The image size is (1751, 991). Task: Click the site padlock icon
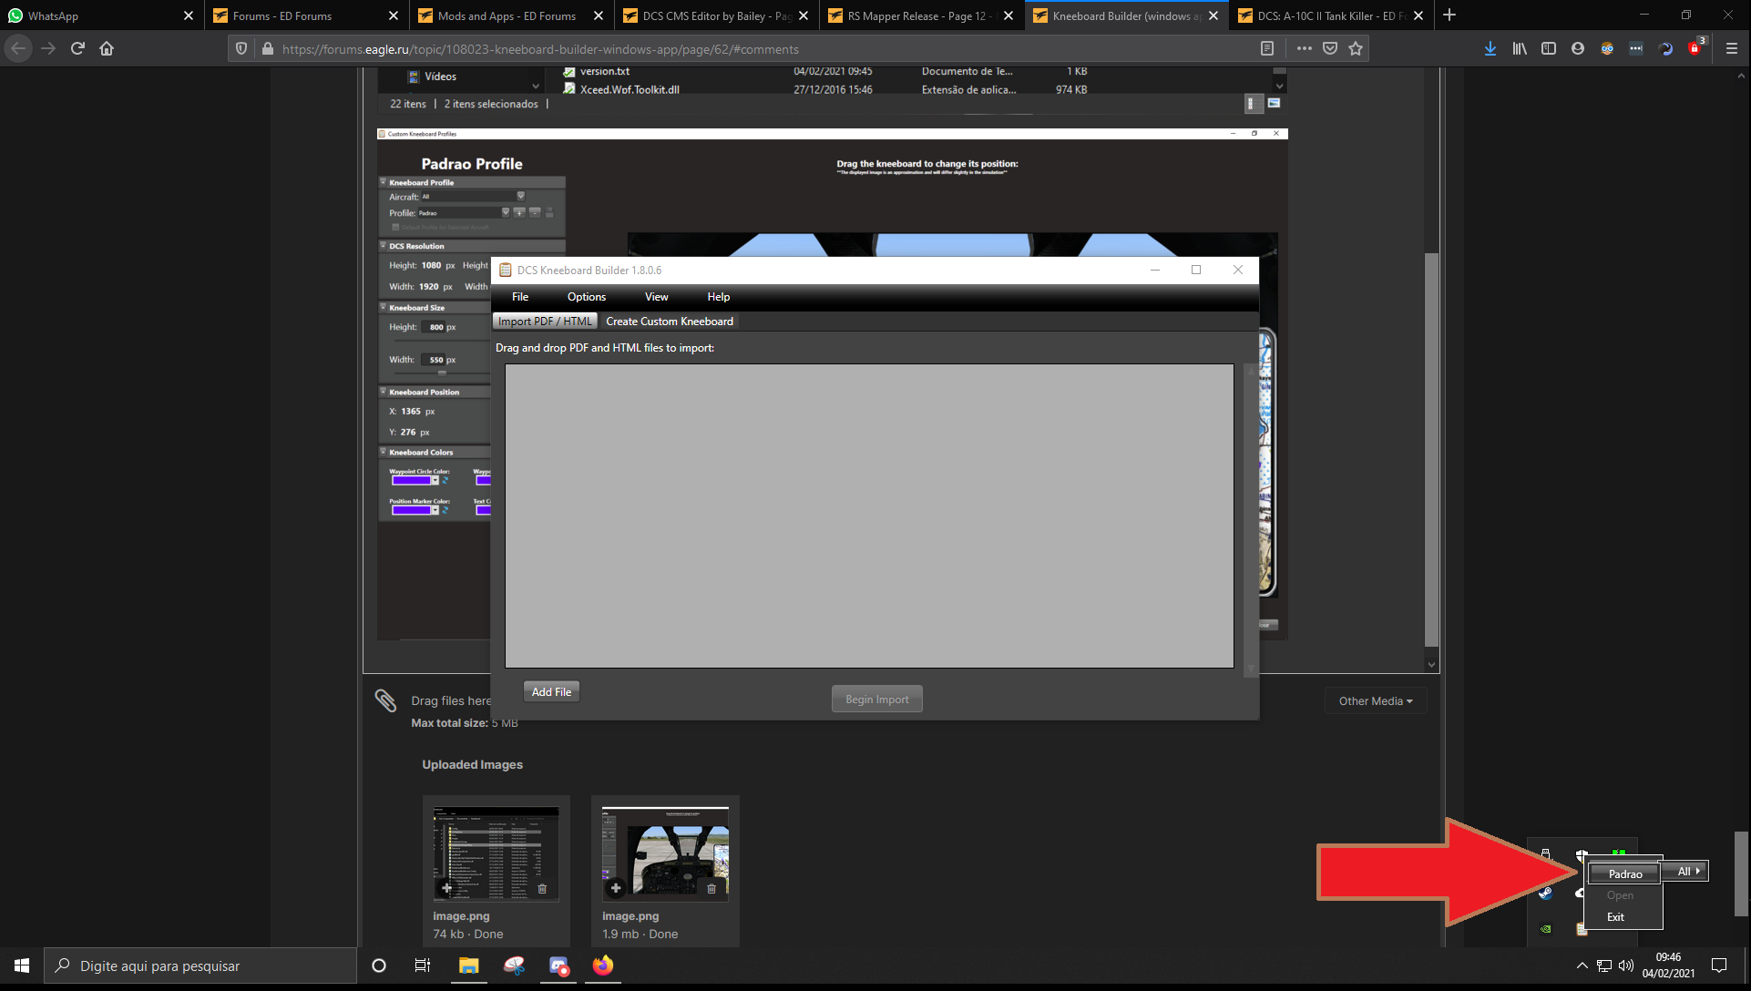[268, 49]
